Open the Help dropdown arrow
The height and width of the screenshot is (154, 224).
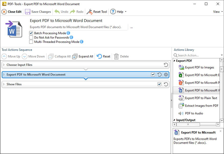point(126,12)
